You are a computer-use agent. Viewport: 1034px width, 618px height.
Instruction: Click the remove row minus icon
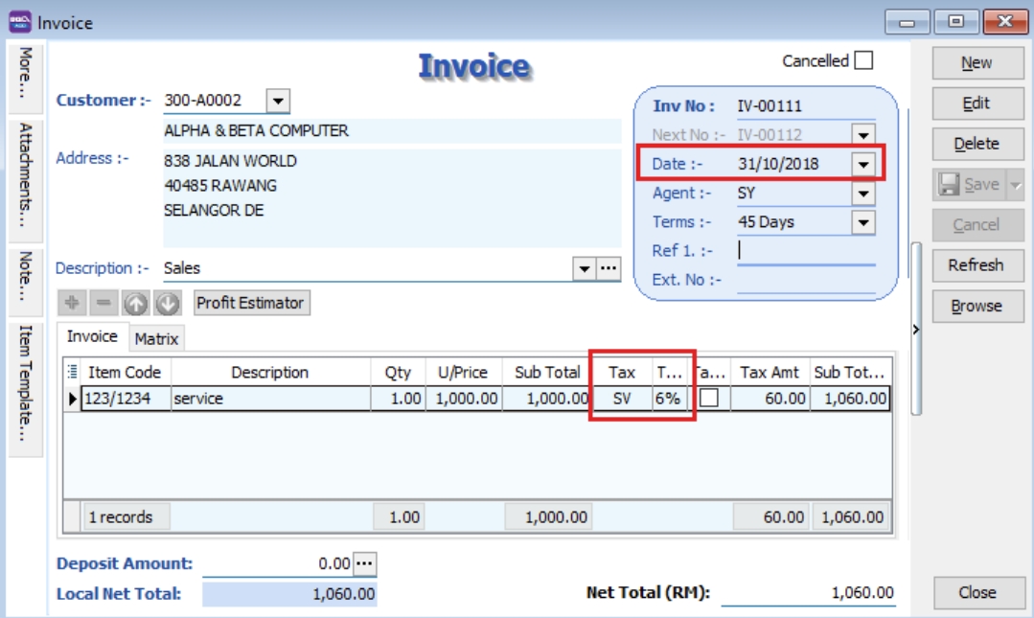tap(103, 304)
